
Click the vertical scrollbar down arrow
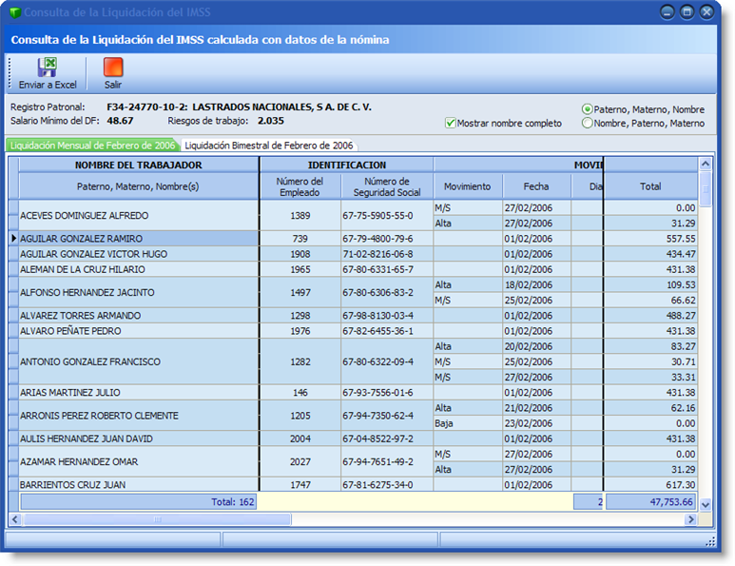click(x=705, y=504)
